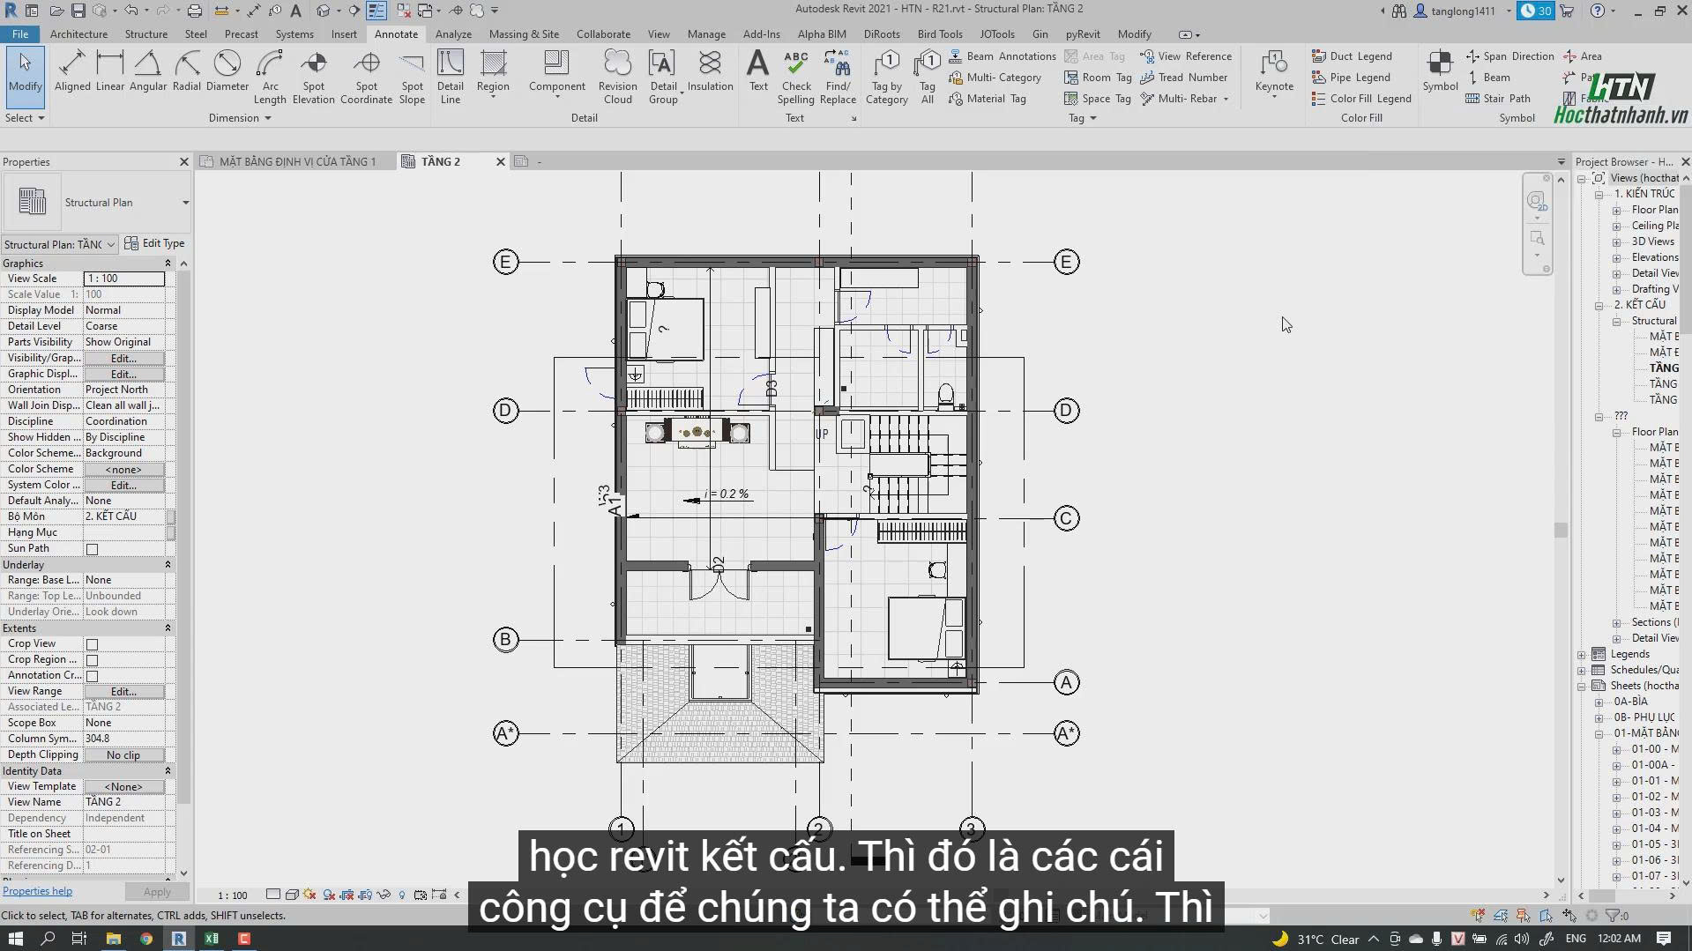The width and height of the screenshot is (1692, 951).
Task: Check the Annotation Crop checkbox
Action: point(92,676)
